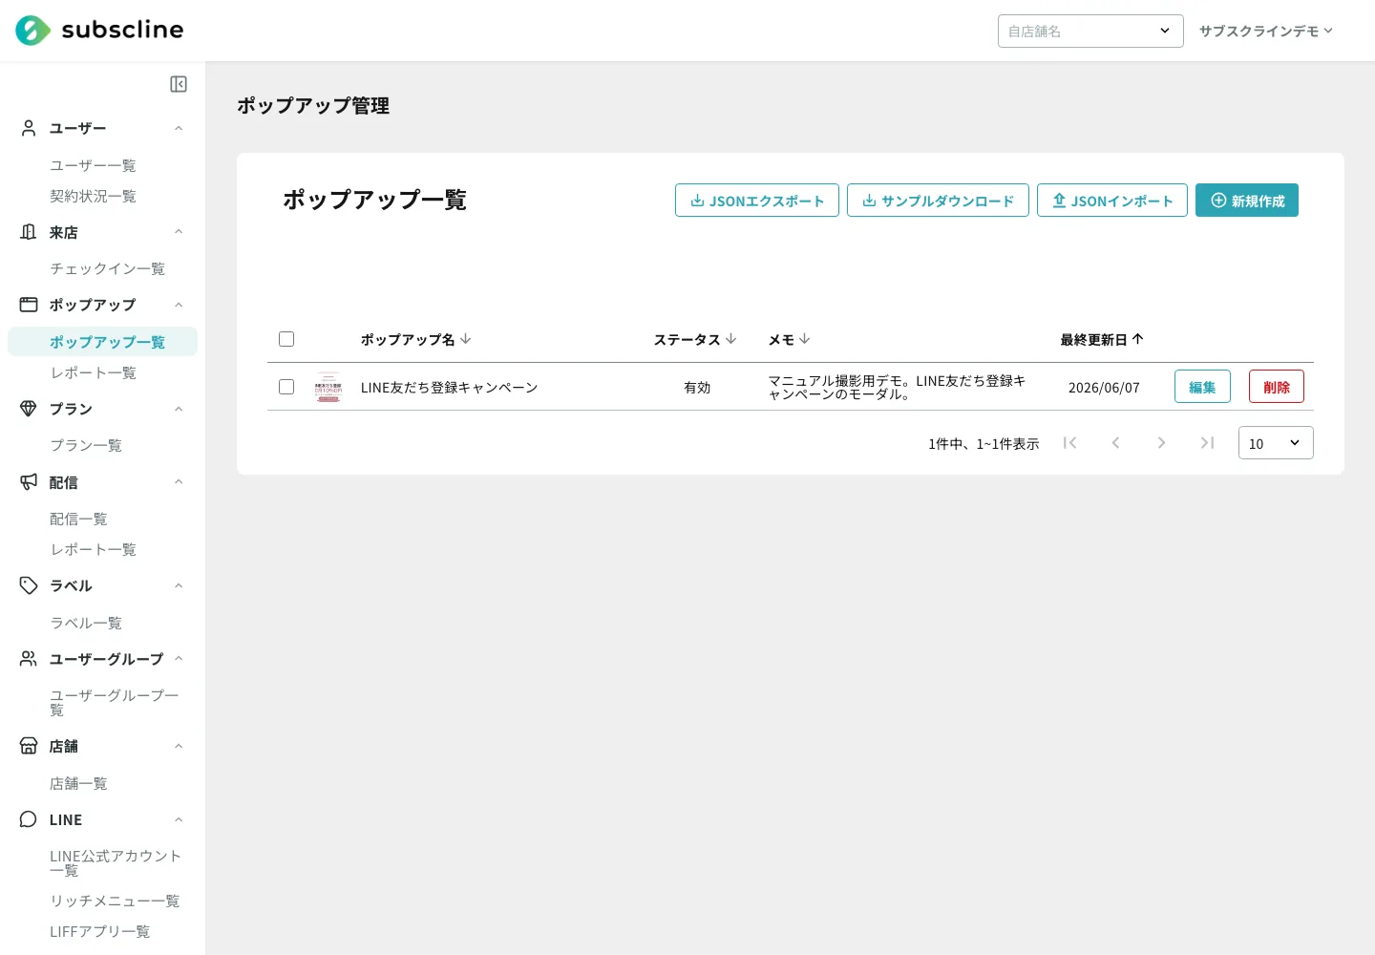1375x955 pixels.
Task: Click the JSONインポート button
Action: 1112,201
